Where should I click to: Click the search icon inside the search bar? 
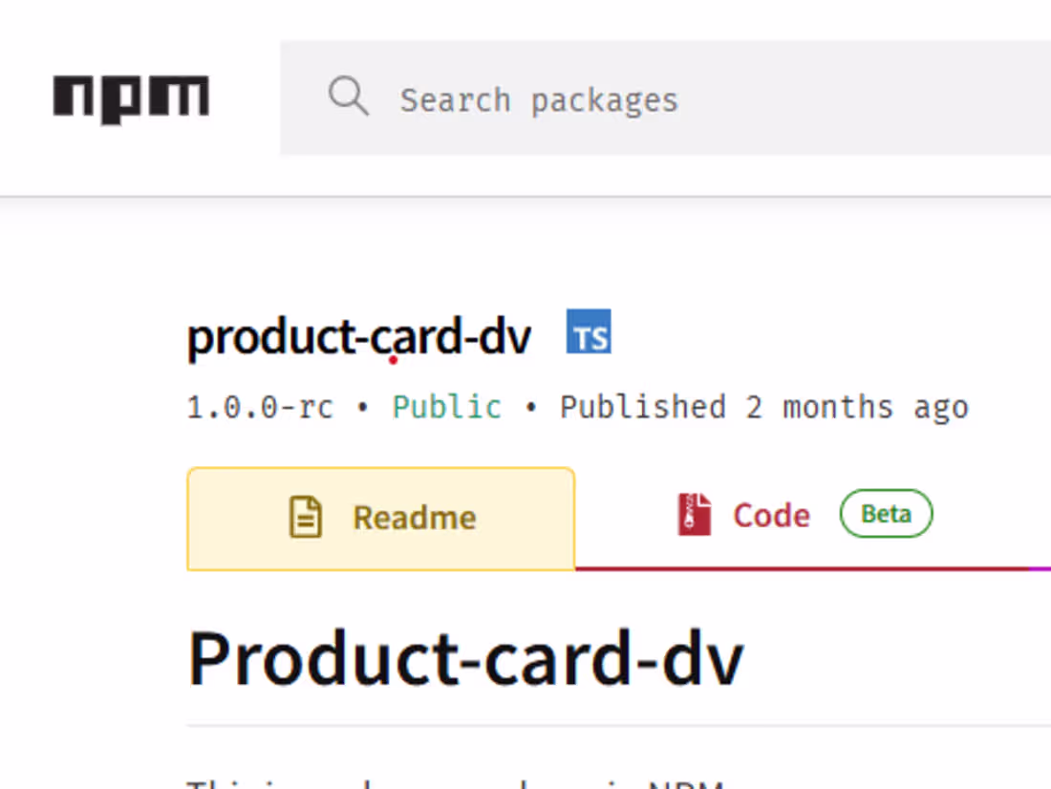point(348,96)
